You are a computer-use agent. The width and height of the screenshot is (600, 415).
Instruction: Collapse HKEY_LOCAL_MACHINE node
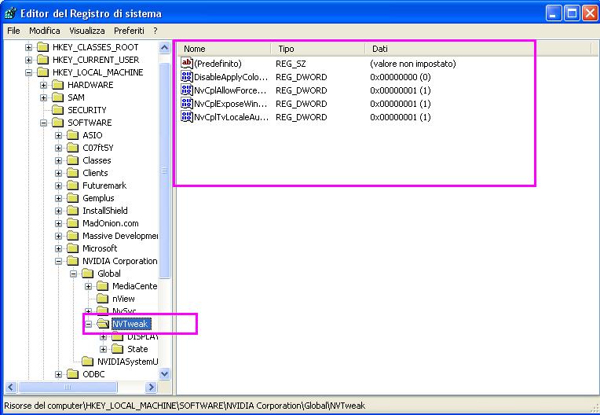29,73
